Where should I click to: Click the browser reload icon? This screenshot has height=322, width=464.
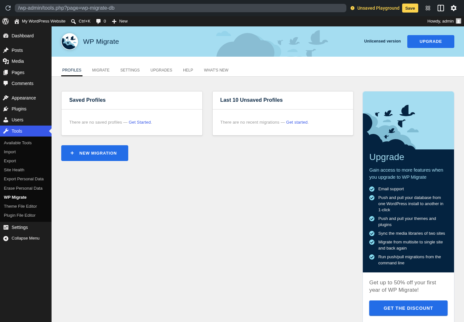(x=8, y=8)
